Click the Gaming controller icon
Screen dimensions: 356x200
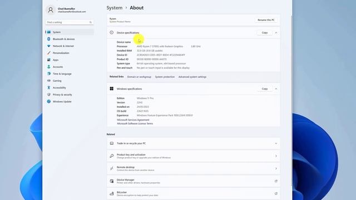49,81
